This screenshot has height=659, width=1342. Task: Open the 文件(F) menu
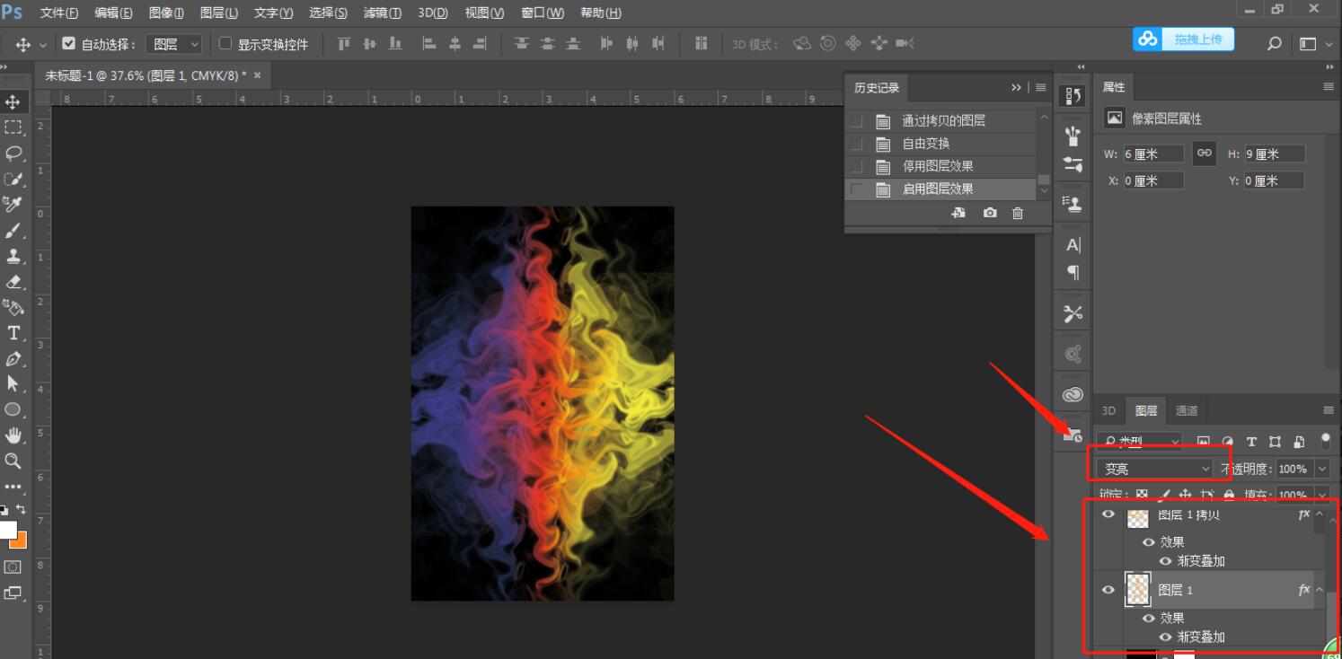coord(59,13)
